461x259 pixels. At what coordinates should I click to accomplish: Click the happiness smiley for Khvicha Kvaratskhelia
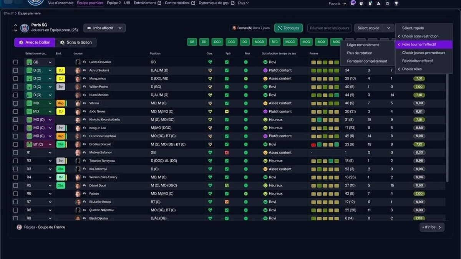coord(265,120)
